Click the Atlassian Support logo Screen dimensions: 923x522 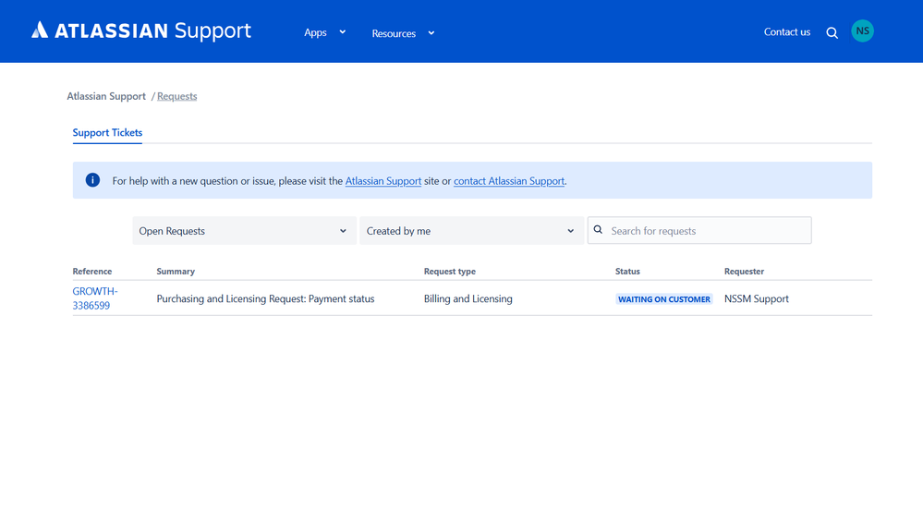point(141,30)
